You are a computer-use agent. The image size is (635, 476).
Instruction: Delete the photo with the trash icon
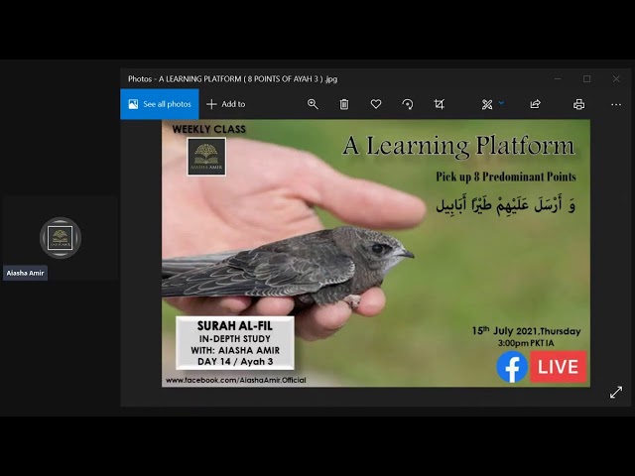tap(344, 104)
